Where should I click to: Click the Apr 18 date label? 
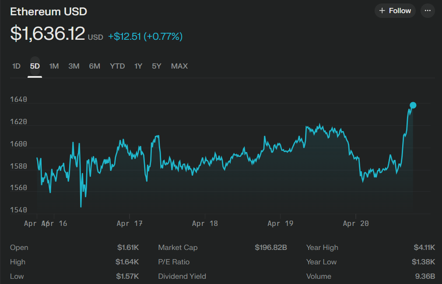click(x=205, y=224)
